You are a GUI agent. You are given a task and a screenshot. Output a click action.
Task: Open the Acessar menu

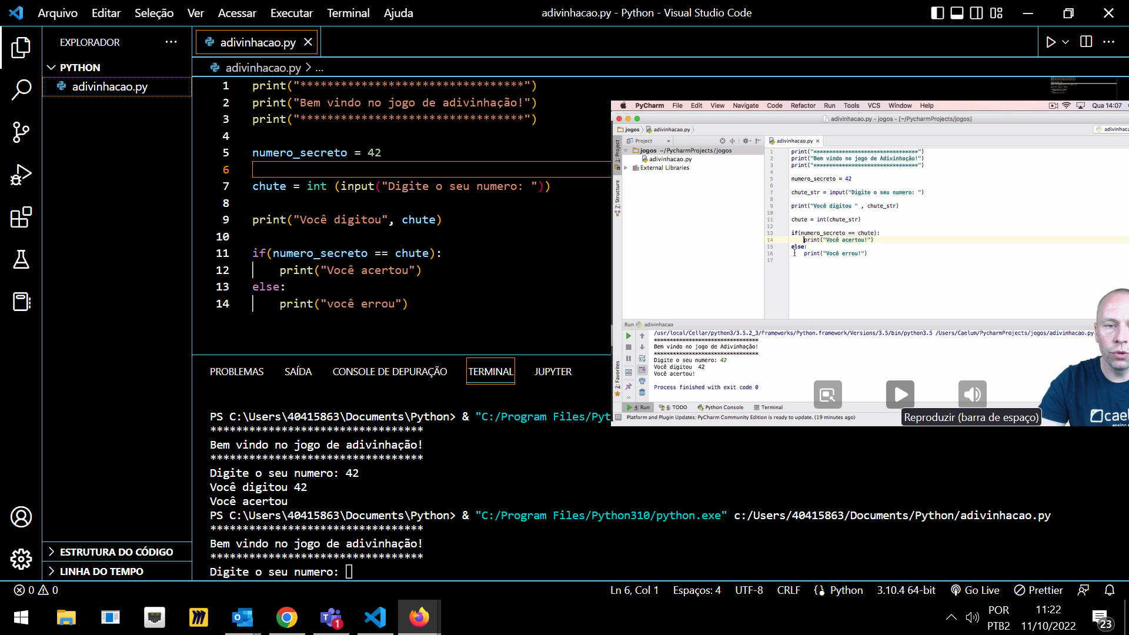click(237, 13)
